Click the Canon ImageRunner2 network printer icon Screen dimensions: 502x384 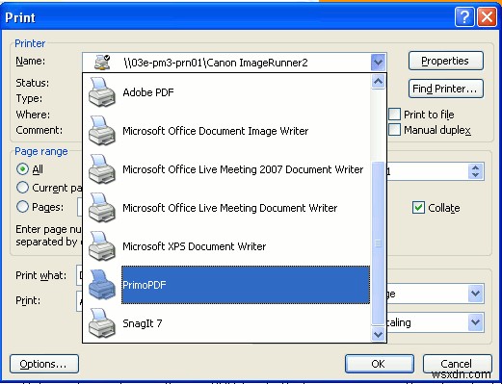click(x=102, y=63)
